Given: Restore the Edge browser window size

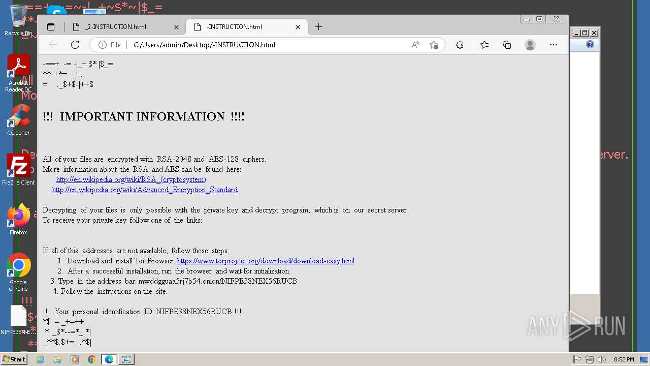Looking at the screenshot, I should [x=539, y=19].
